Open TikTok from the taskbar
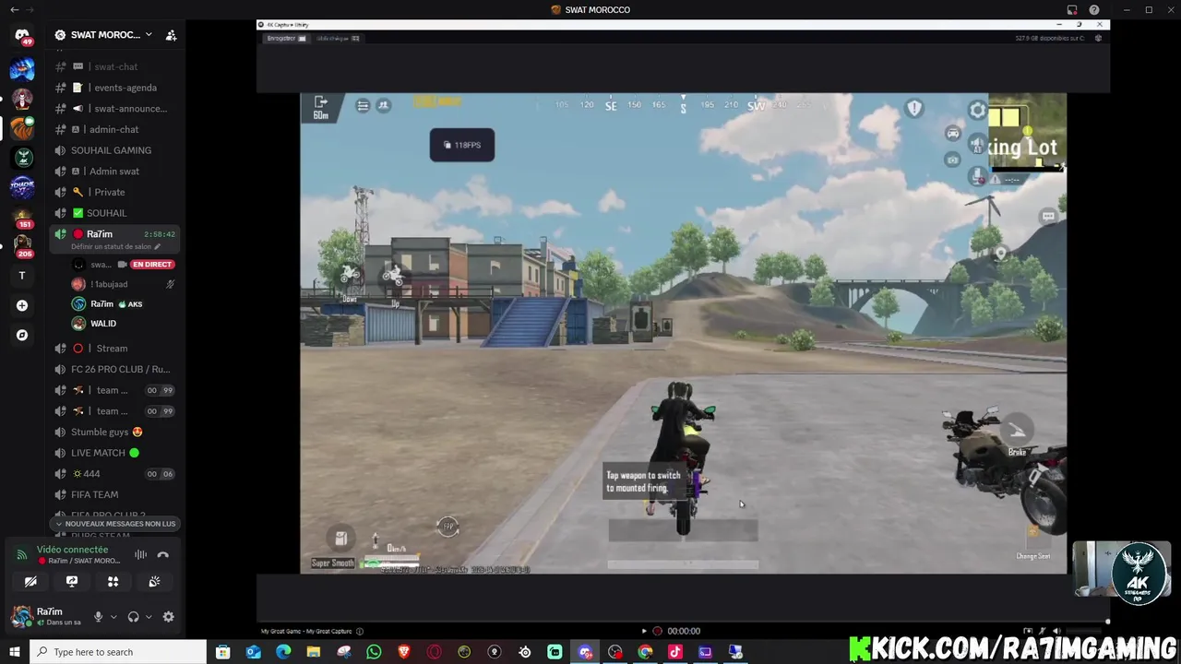Viewport: 1181px width, 664px height. [x=675, y=652]
